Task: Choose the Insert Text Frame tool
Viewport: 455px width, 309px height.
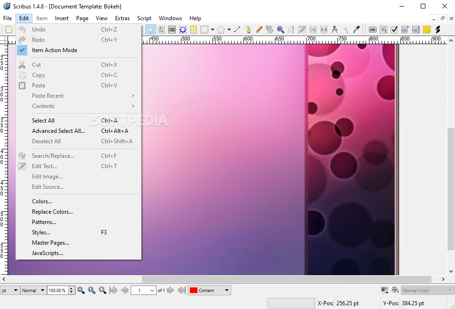Action: point(161,30)
